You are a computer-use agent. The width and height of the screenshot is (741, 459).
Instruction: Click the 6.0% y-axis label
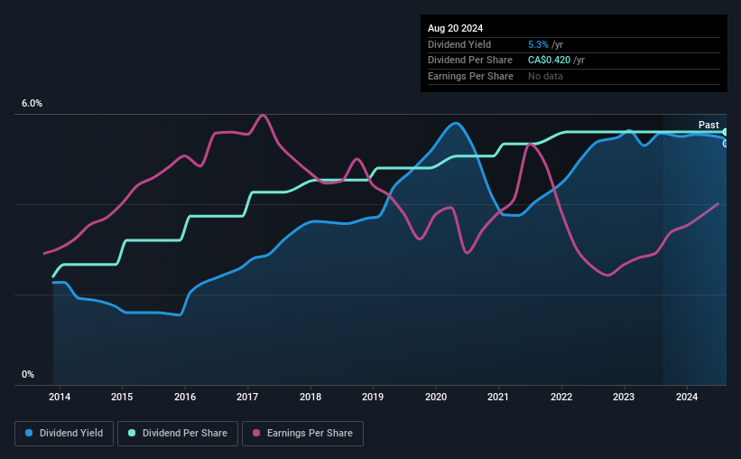point(32,104)
